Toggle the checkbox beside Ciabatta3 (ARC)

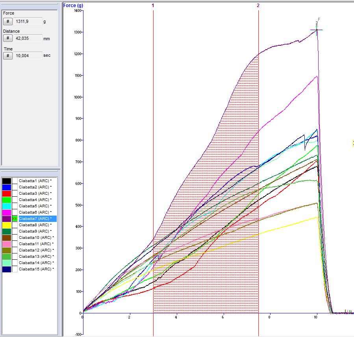click(15, 194)
